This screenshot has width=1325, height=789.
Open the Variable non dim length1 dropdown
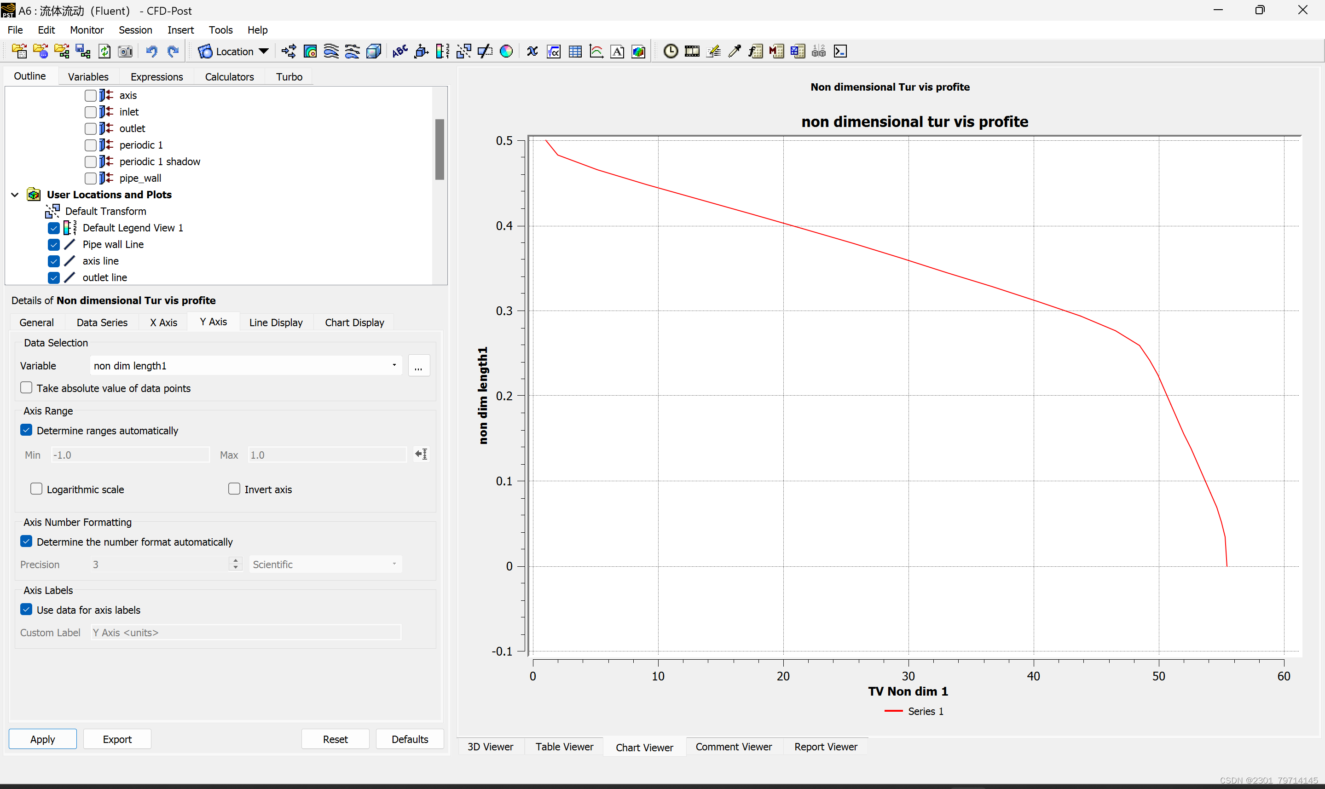point(394,365)
